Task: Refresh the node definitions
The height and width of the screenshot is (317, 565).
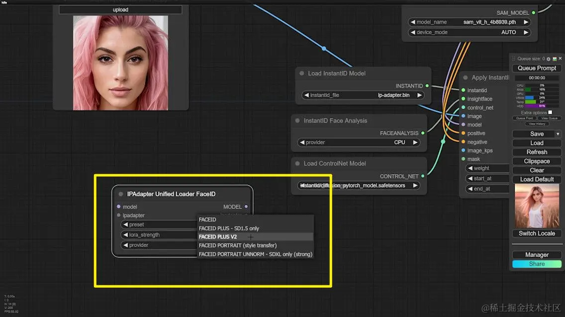Action: (537, 152)
